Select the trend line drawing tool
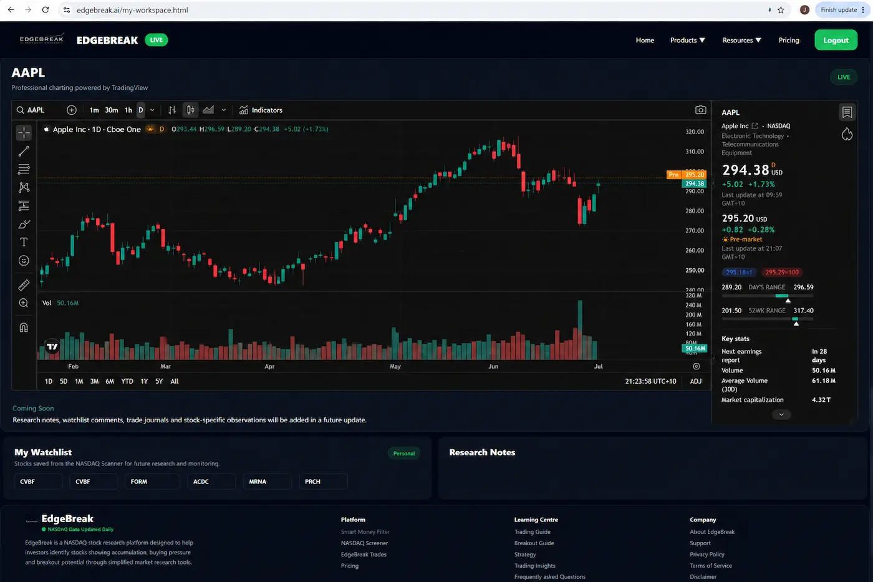The image size is (873, 582). tap(24, 151)
